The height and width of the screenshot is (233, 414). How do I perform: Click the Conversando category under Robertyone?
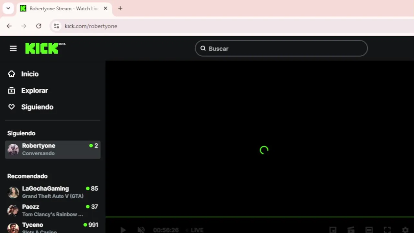point(38,153)
